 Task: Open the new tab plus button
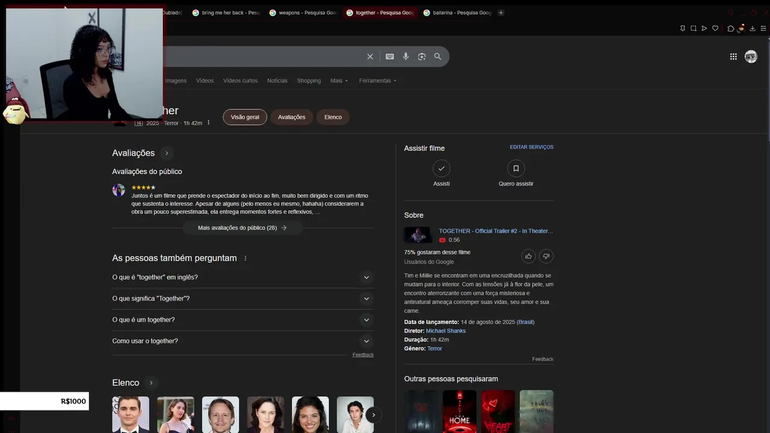pos(501,13)
